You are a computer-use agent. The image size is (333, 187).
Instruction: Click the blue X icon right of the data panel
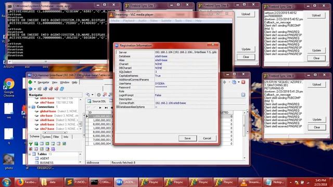click(243, 95)
